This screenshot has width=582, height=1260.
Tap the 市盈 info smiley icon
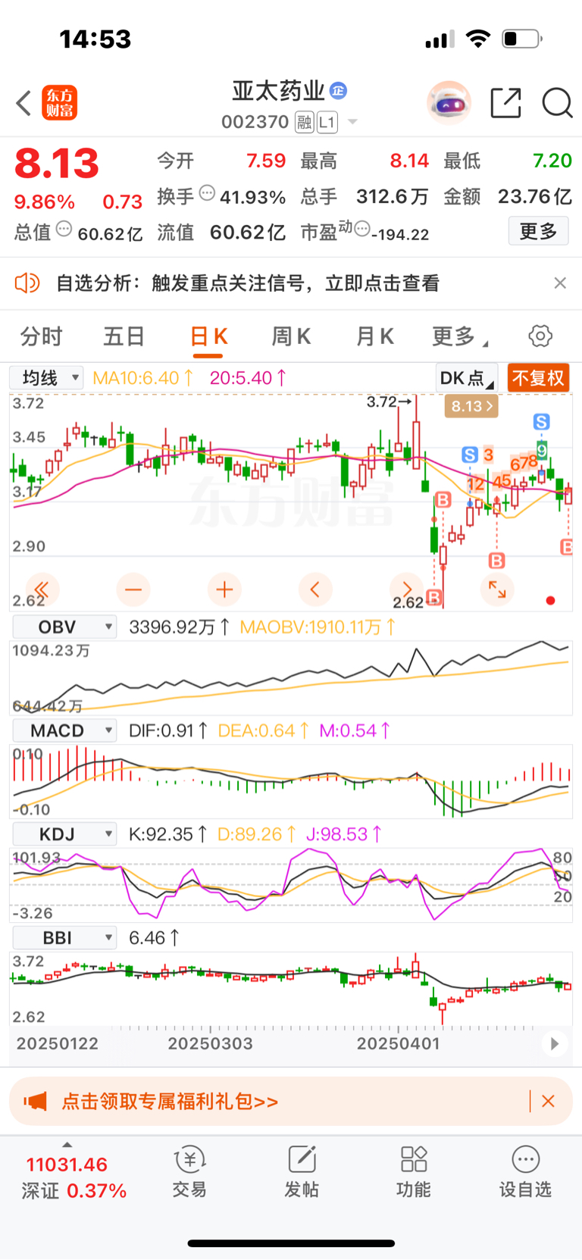(363, 229)
